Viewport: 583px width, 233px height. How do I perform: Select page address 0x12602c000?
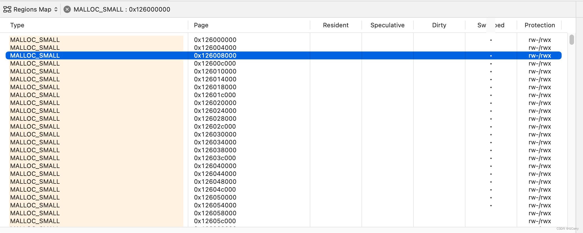click(x=215, y=126)
